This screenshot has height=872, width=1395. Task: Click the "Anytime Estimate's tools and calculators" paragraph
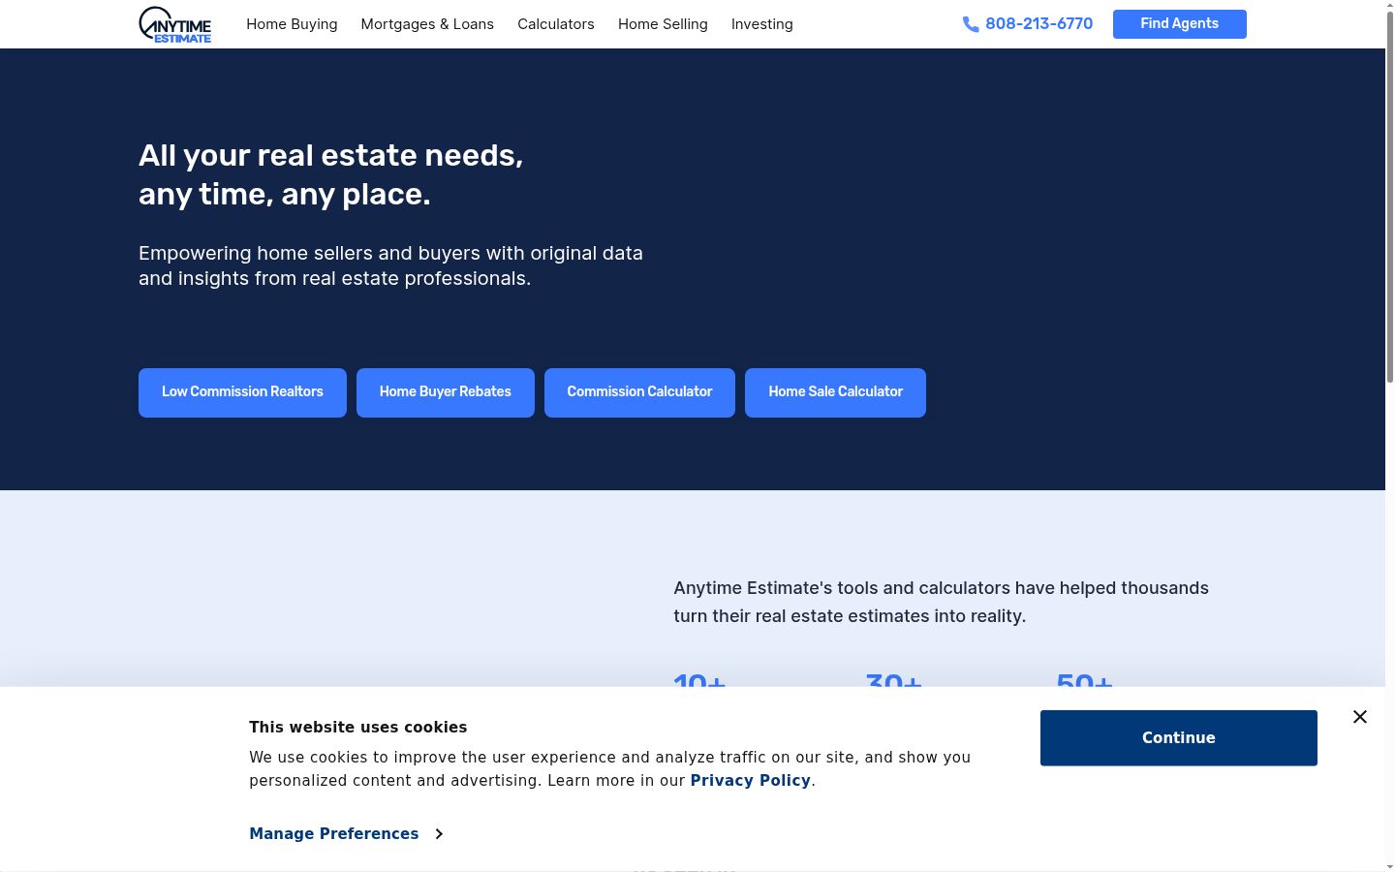(x=941, y=602)
